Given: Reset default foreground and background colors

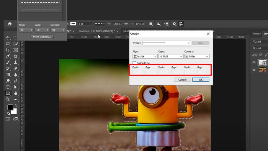Looking at the screenshot, I should 8,113.
